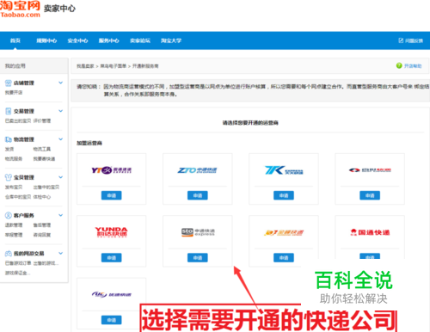Open the 游戏保证金 sidebar link
Screen dimensions: 430x332
pos(17,273)
